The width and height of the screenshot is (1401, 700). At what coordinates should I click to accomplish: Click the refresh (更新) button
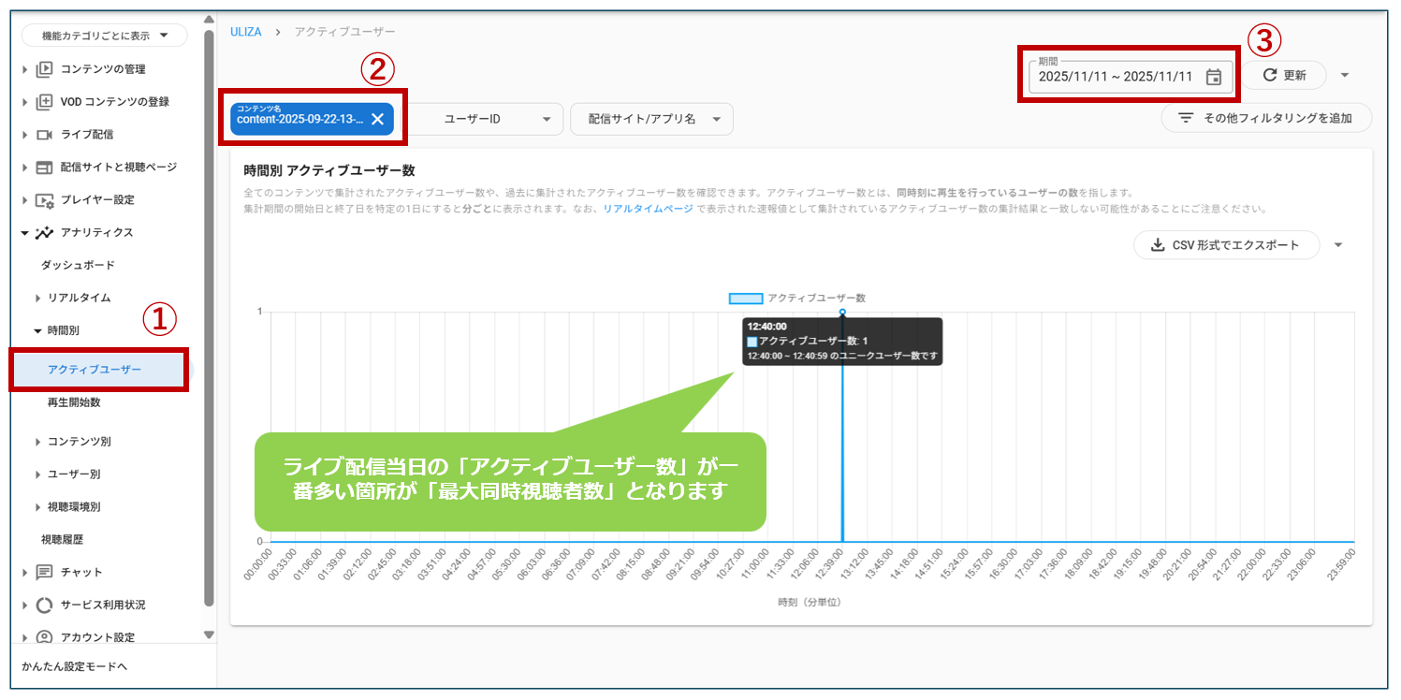click(x=1283, y=76)
